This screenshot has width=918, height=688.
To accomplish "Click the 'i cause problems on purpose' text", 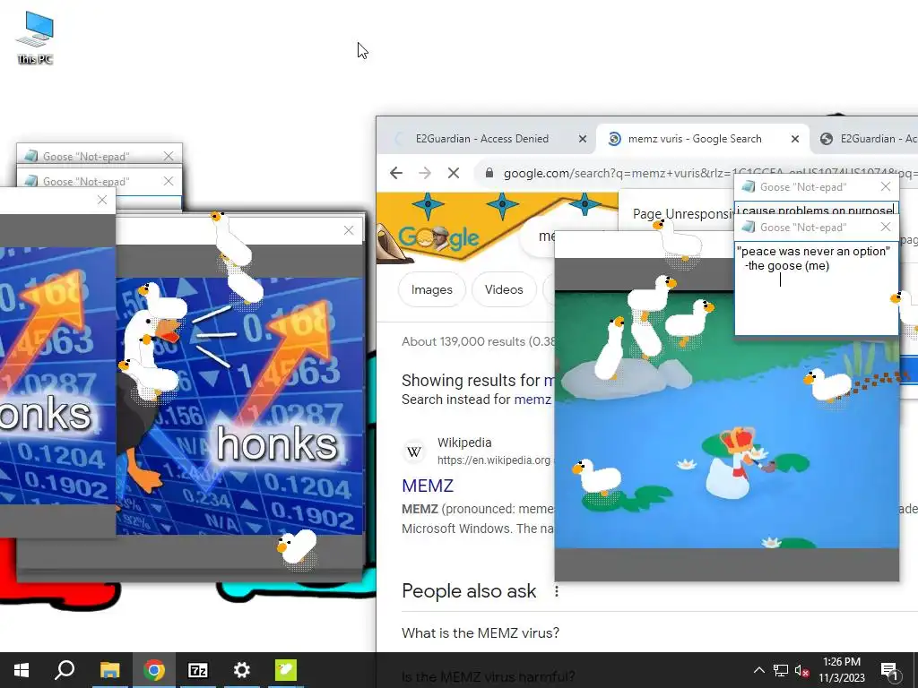I will pos(816,210).
